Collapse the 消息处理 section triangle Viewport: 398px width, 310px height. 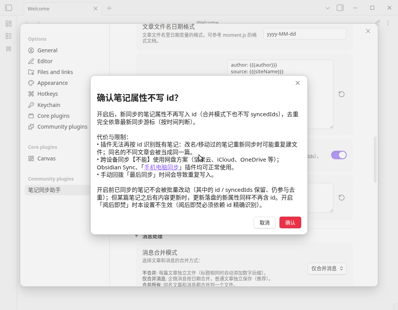[136, 236]
